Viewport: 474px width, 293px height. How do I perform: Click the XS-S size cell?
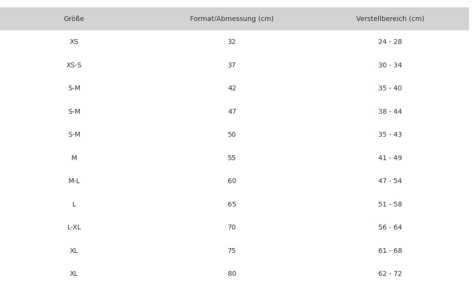coord(74,65)
